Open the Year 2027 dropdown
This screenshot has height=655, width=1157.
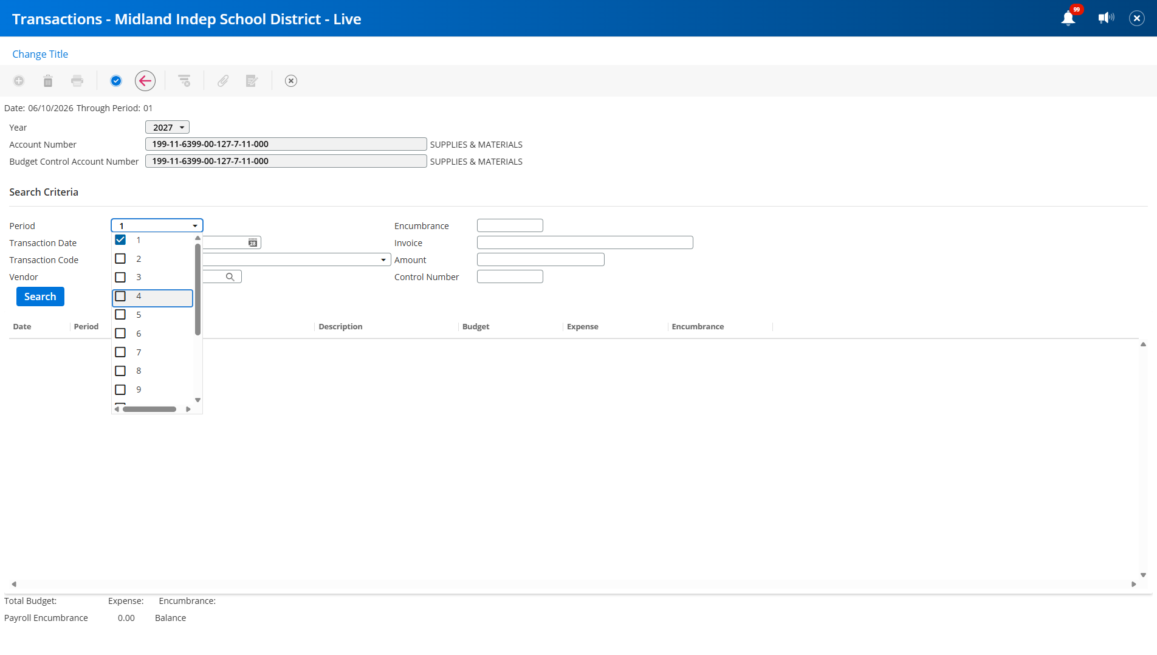tap(168, 128)
